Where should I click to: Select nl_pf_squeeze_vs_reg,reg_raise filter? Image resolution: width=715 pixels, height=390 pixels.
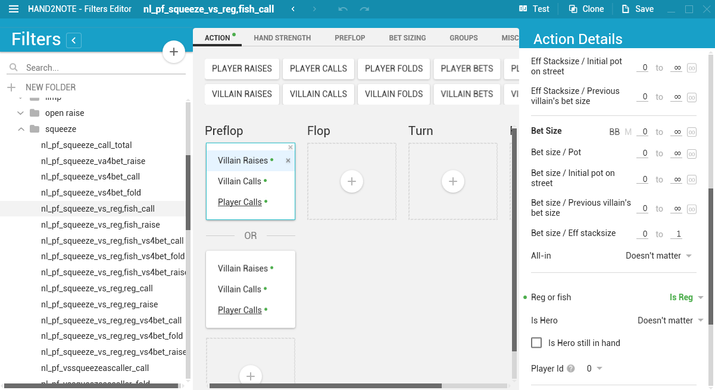(99, 304)
